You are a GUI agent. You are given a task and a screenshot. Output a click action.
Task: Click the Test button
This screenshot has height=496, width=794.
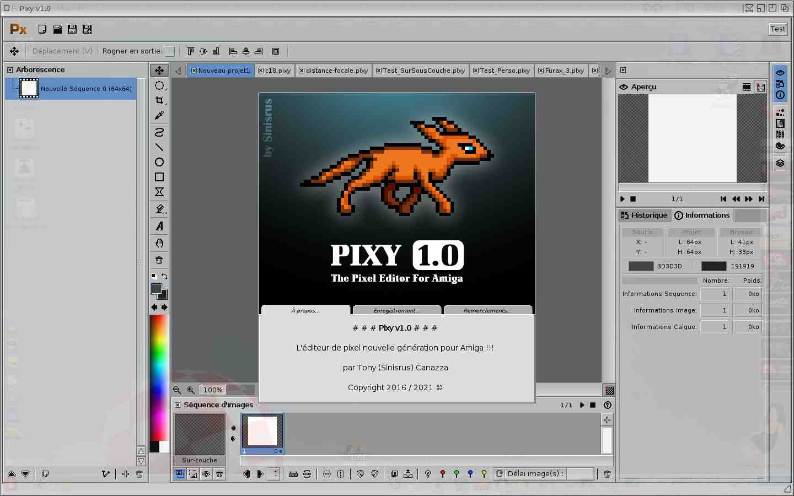tap(777, 29)
